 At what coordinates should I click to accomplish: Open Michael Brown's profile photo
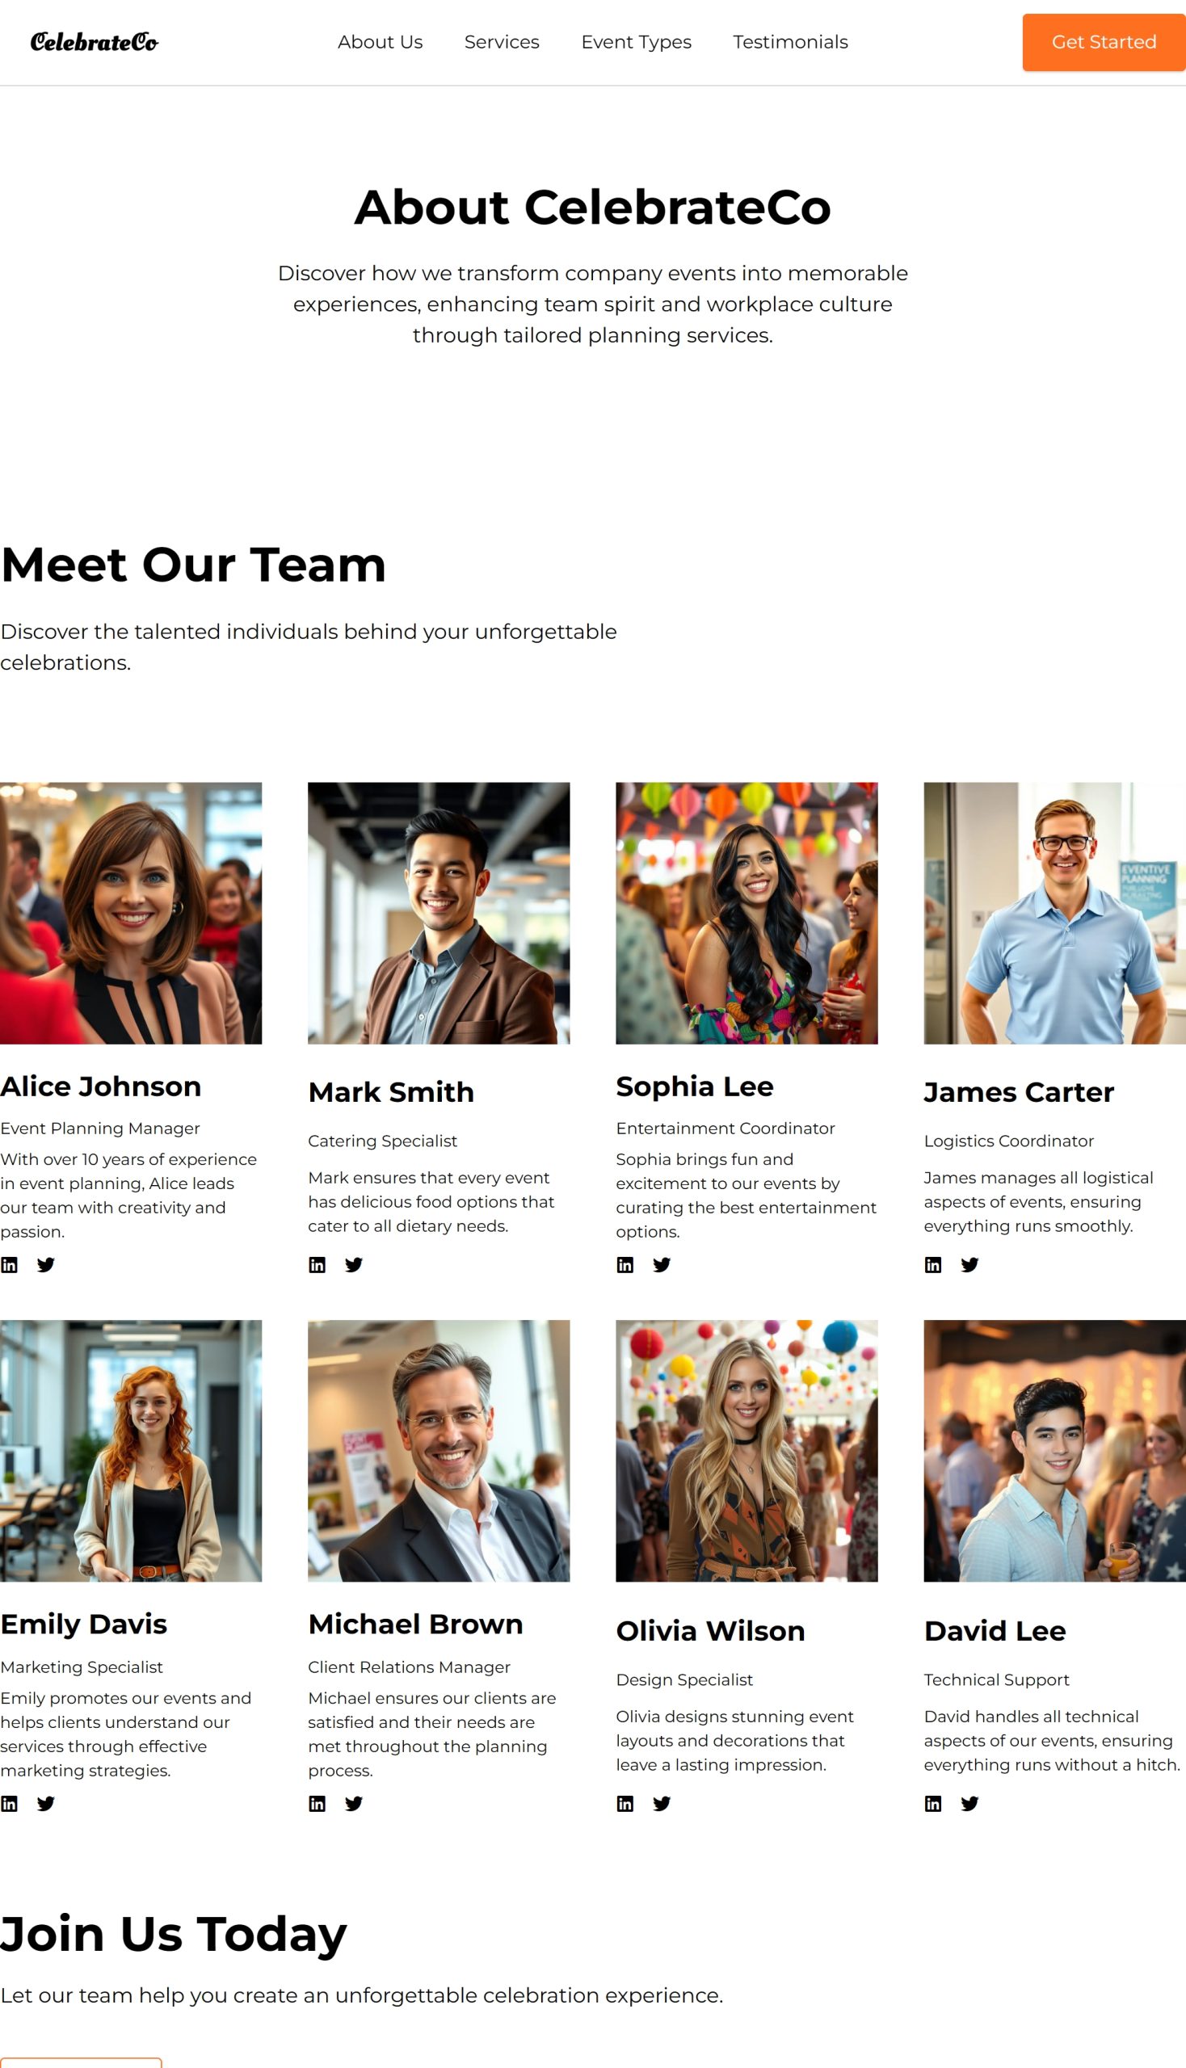point(439,1451)
